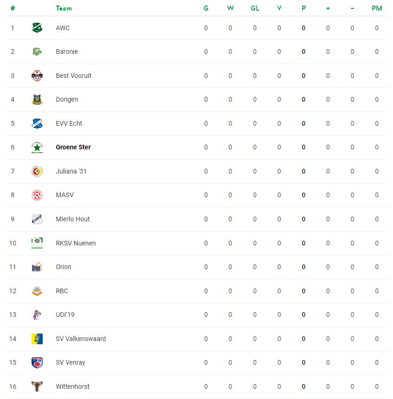This screenshot has height=399, width=393.
Task: Select the Wittenhorst team name
Action: pyautogui.click(x=72, y=386)
